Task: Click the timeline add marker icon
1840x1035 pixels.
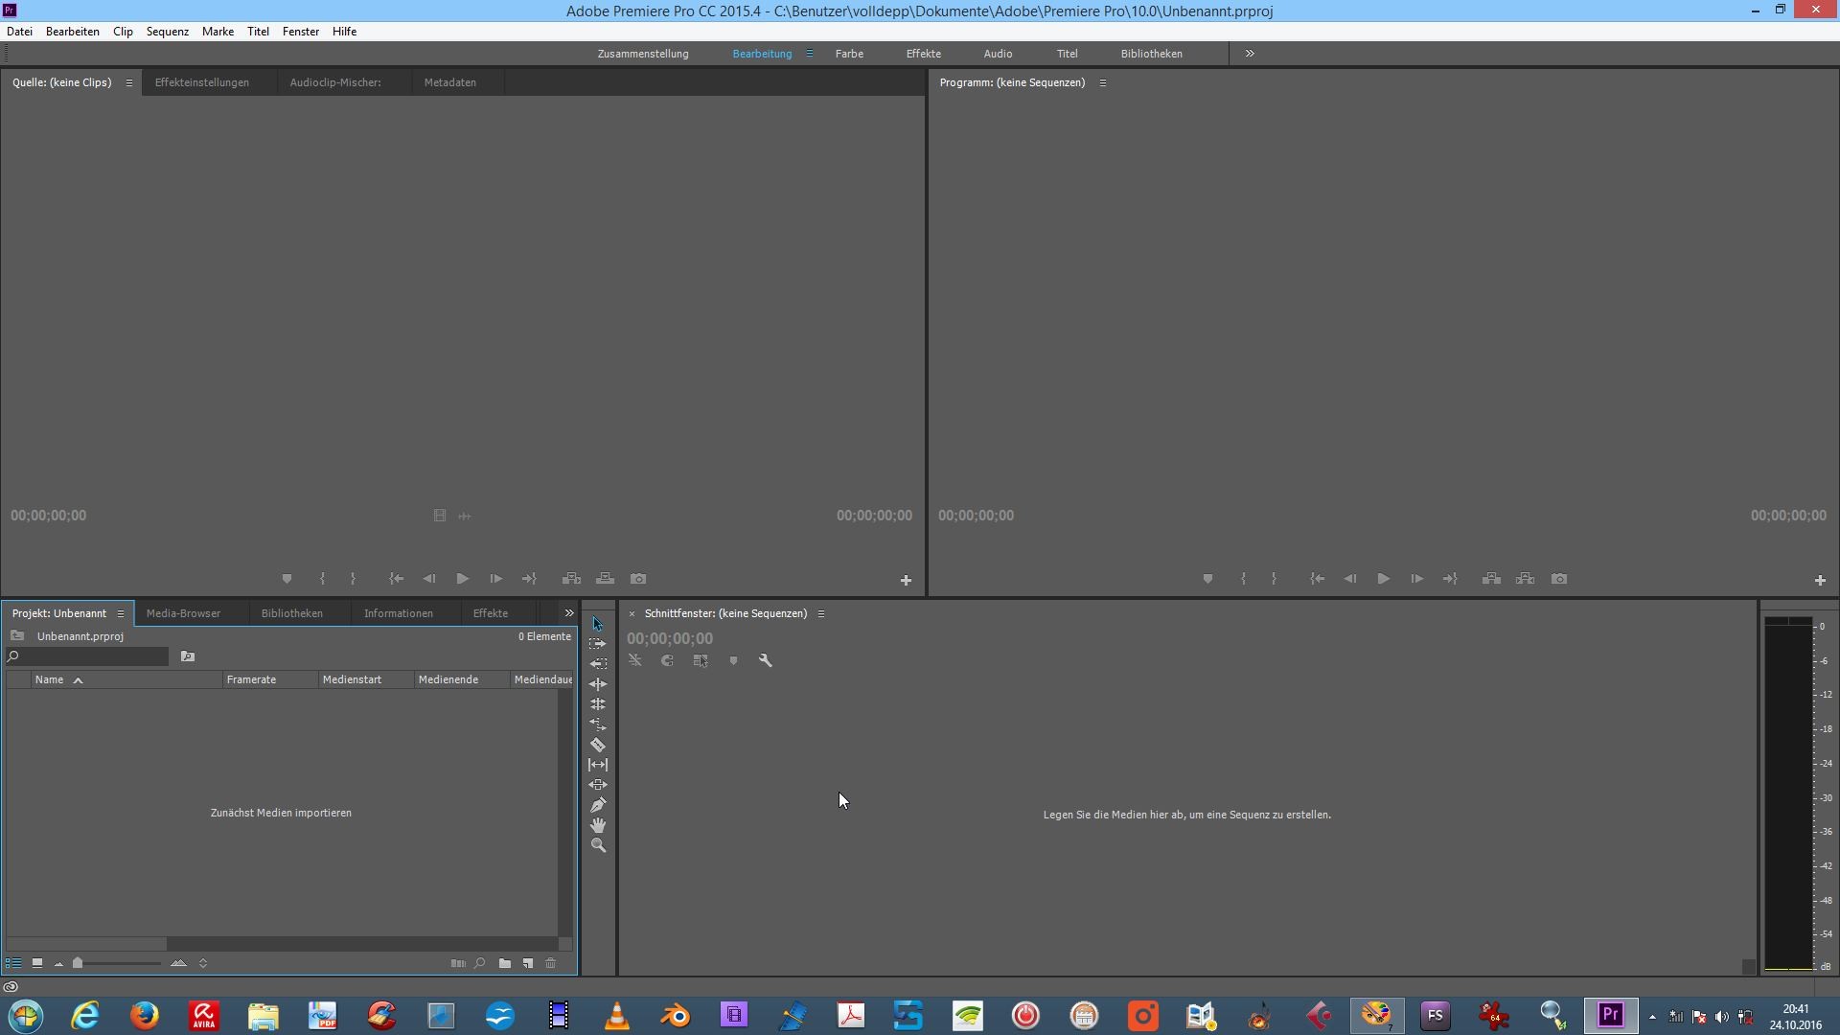Action: click(733, 660)
